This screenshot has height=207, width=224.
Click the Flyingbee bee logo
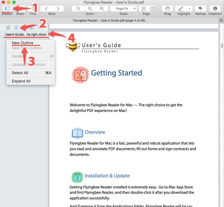pos(73,46)
